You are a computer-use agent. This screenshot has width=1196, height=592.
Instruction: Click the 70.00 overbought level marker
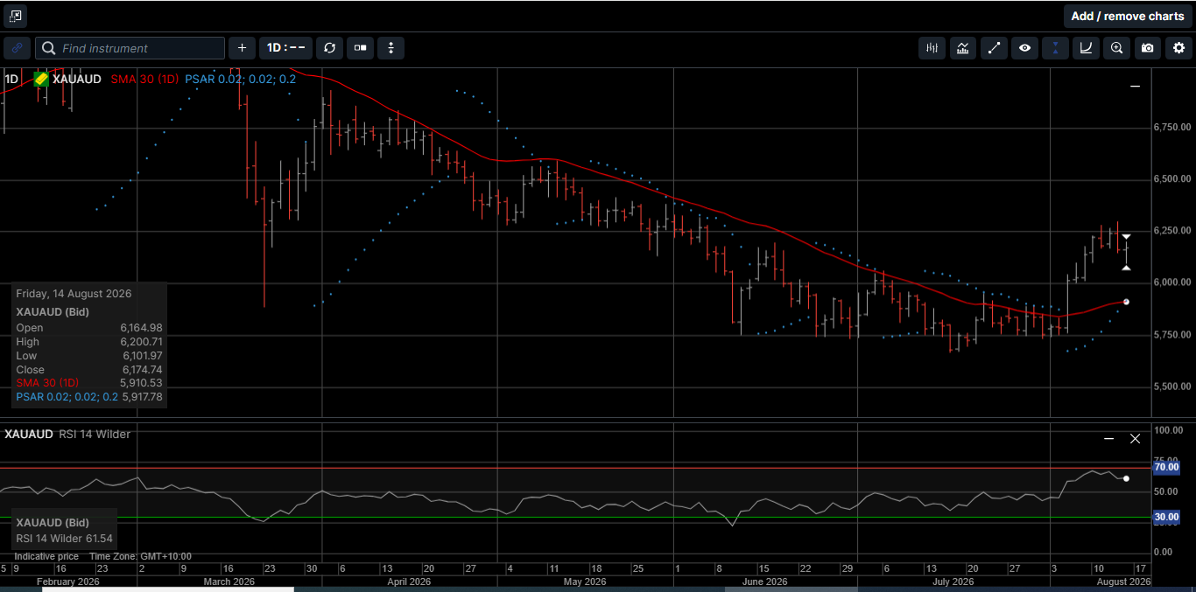[x=1166, y=468]
